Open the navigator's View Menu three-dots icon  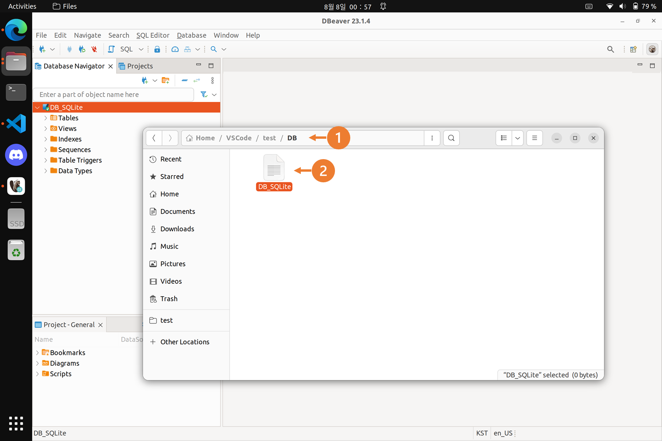pos(213,80)
